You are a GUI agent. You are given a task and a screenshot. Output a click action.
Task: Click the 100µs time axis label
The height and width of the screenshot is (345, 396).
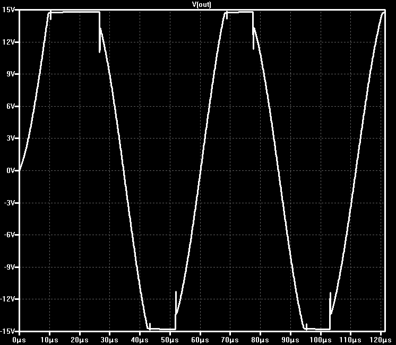321,340
